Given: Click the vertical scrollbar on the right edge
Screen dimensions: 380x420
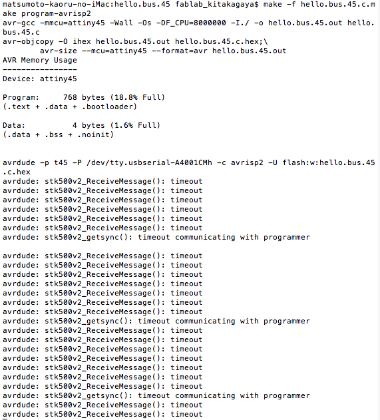Looking at the screenshot, I should [379, 210].
